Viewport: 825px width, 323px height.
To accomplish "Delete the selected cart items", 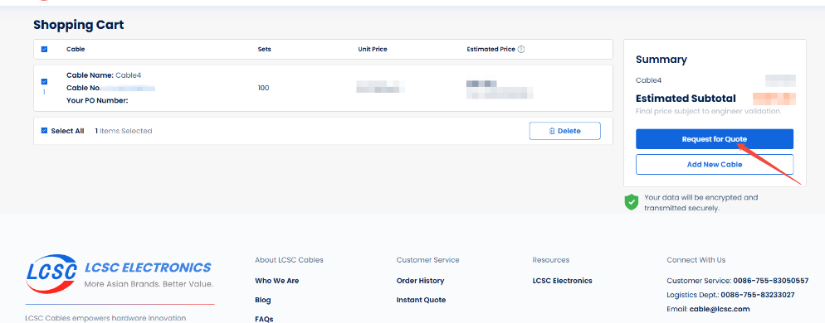I will click(x=564, y=132).
